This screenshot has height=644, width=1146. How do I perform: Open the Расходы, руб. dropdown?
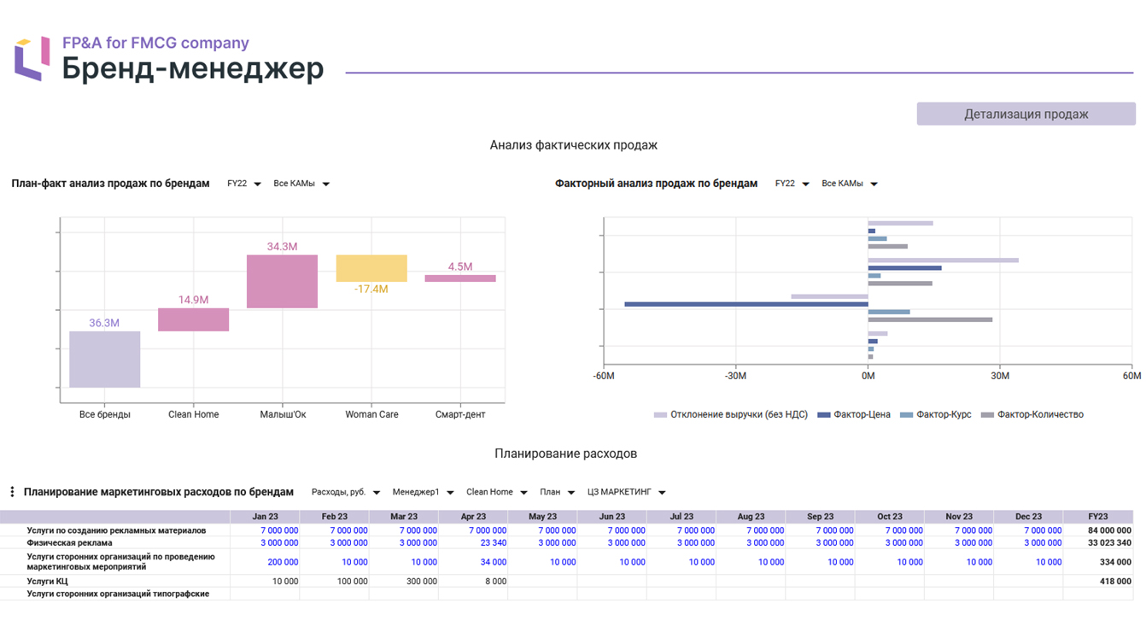click(346, 492)
